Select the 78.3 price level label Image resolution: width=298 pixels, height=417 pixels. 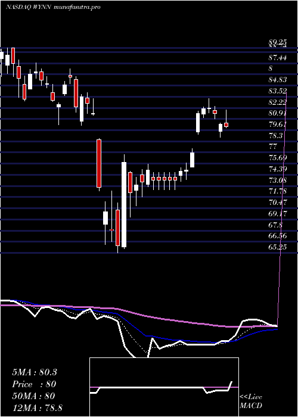click(x=275, y=136)
